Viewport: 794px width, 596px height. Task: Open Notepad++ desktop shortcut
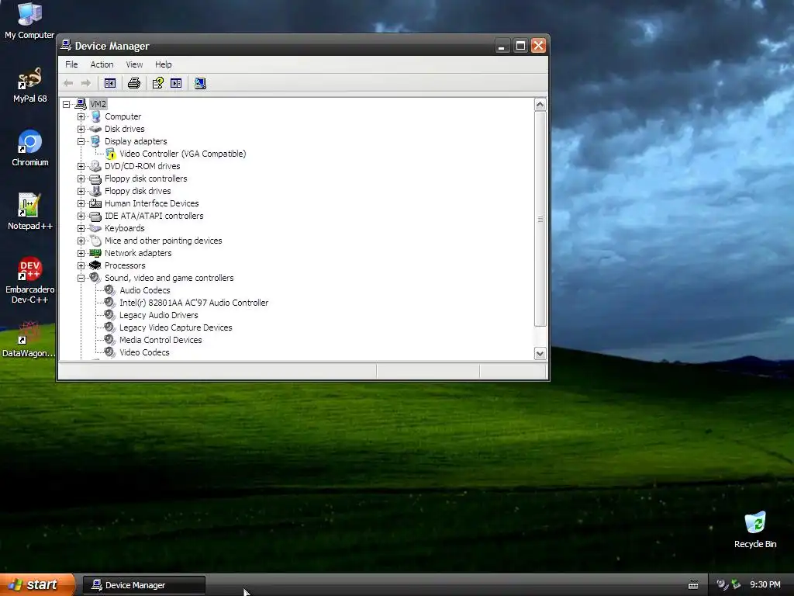click(x=30, y=212)
